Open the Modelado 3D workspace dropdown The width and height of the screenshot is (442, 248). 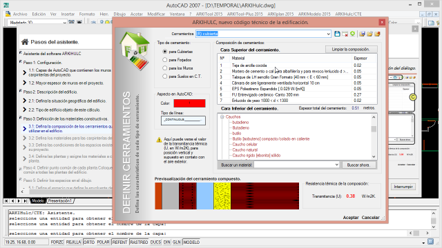[x=64, y=23]
